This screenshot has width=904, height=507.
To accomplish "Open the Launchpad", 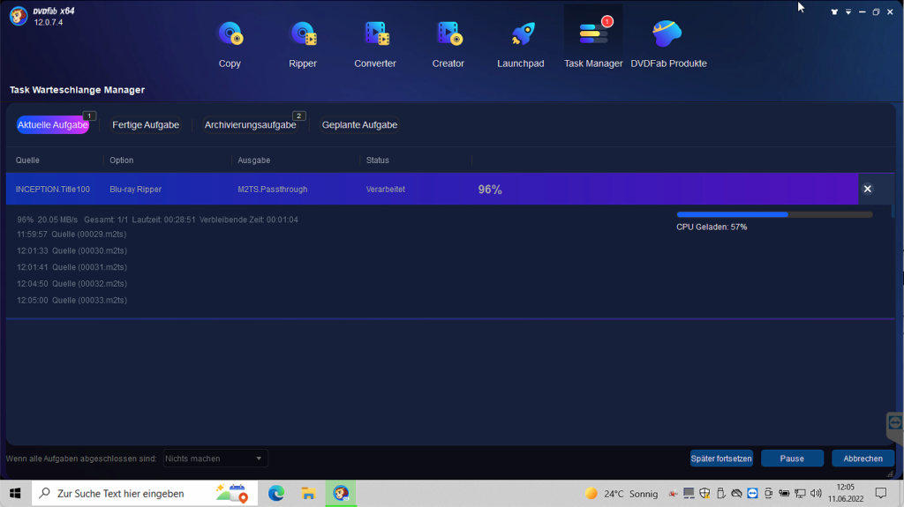I will (x=521, y=44).
